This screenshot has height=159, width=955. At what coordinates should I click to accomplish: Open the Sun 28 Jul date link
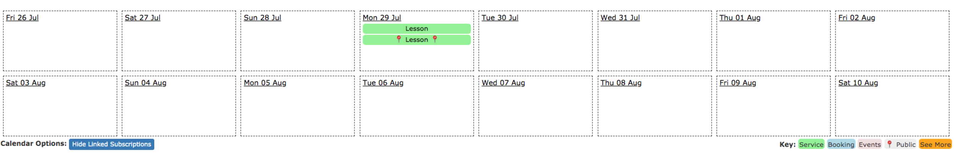click(262, 17)
